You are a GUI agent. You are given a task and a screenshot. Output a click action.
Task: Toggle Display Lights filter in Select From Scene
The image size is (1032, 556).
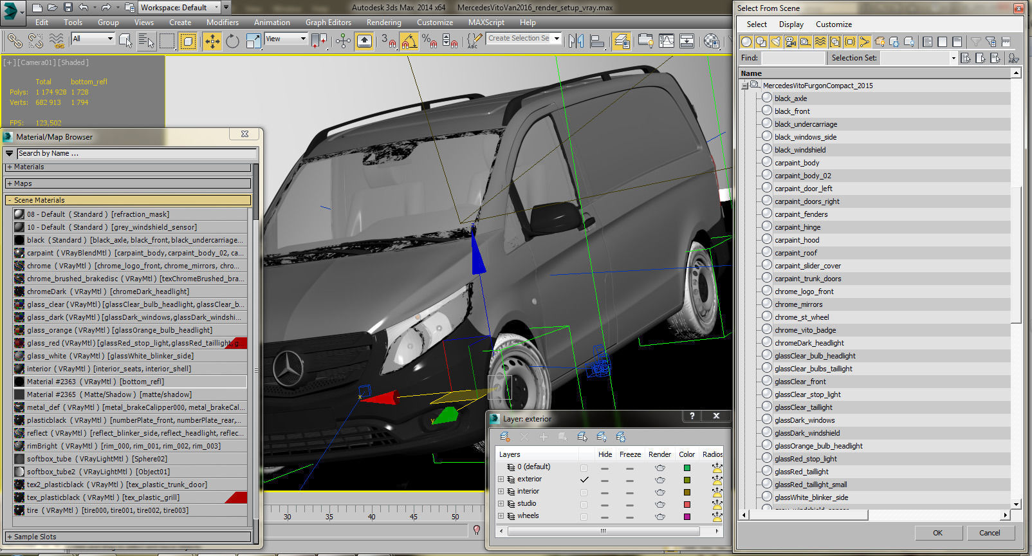coord(776,42)
